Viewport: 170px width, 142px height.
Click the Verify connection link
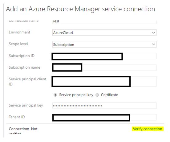[148, 129]
